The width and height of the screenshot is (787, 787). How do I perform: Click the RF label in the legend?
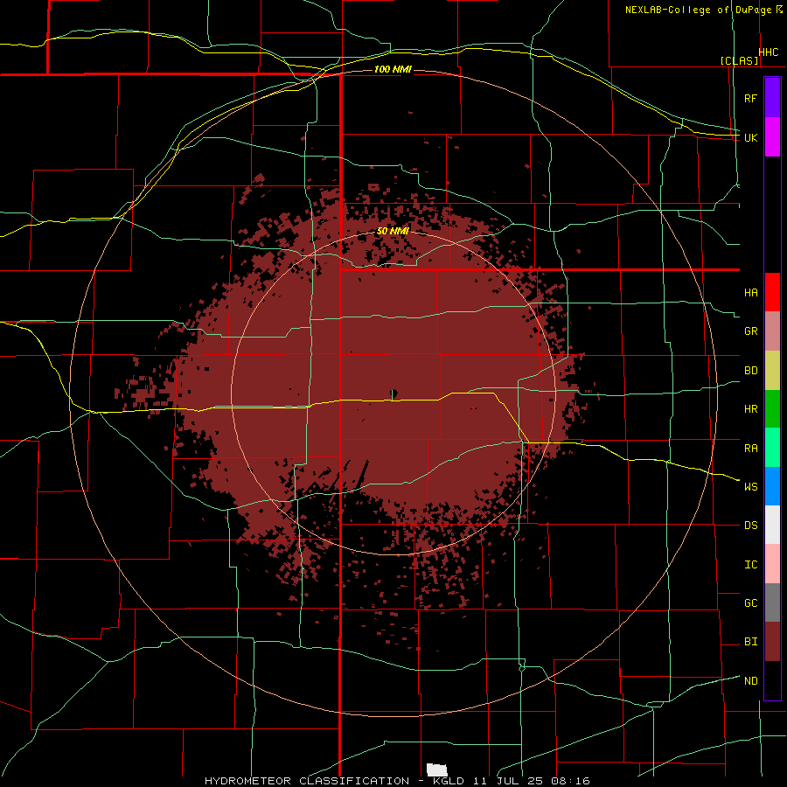(750, 98)
